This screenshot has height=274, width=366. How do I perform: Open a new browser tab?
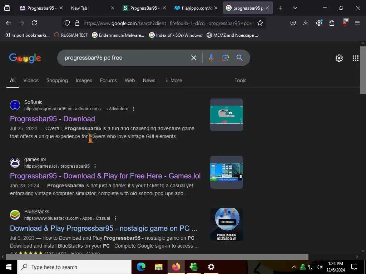(281, 8)
